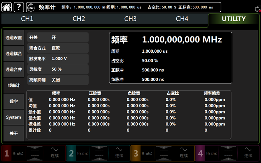Open channel 3 HighZ load setting

(x=147, y=153)
